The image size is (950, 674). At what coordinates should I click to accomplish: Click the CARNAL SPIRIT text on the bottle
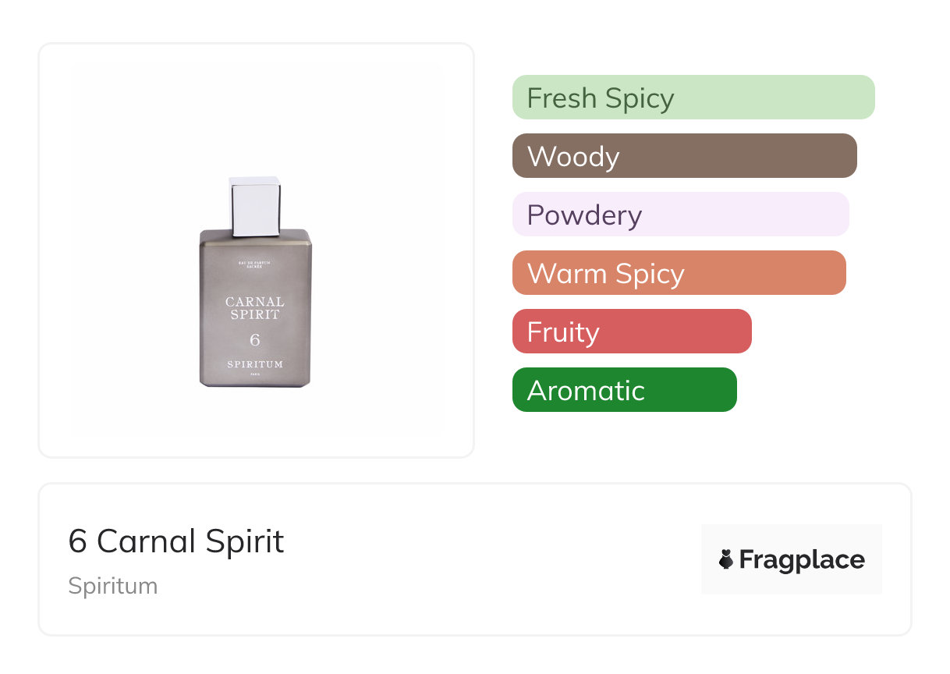255,308
